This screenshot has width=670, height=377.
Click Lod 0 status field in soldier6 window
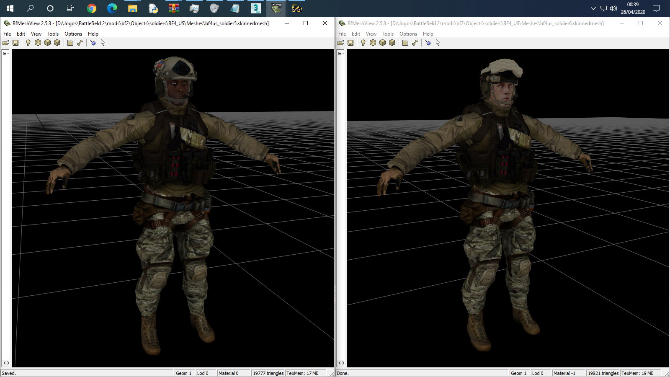(x=541, y=373)
